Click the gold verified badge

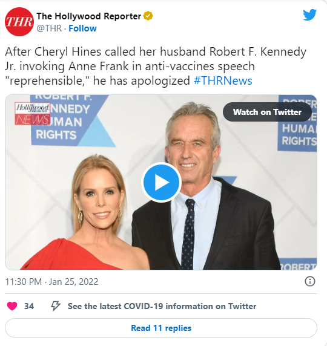pyautogui.click(x=148, y=16)
